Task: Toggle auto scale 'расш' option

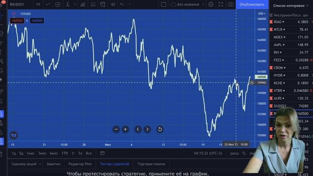Action: (x=234, y=153)
